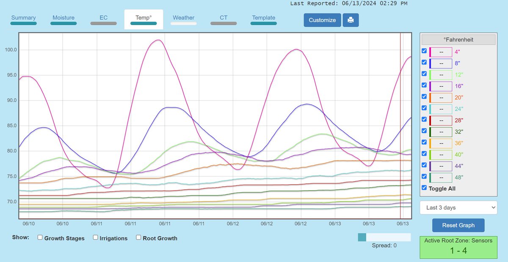The height and width of the screenshot is (262, 508).
Task: Select the Temp° tab
Action: click(144, 18)
